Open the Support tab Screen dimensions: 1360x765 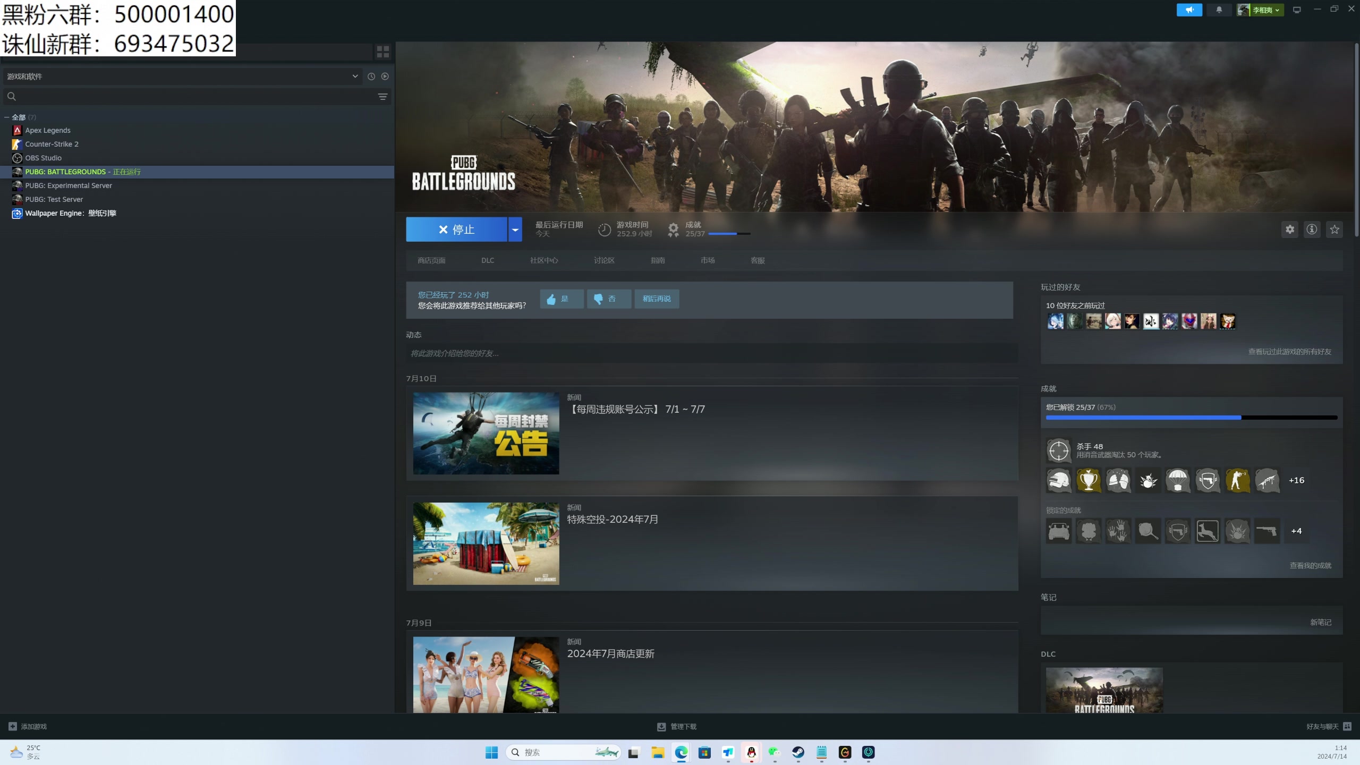pyautogui.click(x=758, y=261)
